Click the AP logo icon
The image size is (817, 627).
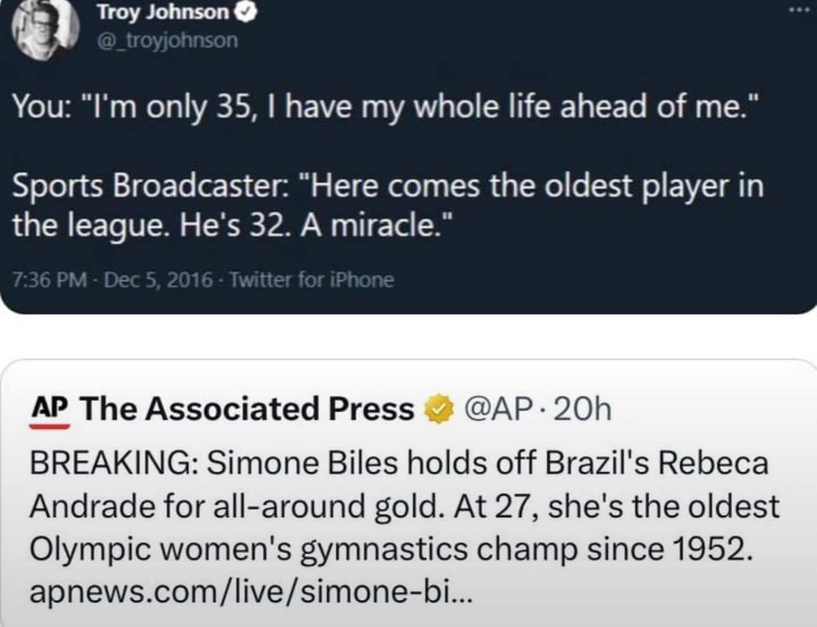49,409
